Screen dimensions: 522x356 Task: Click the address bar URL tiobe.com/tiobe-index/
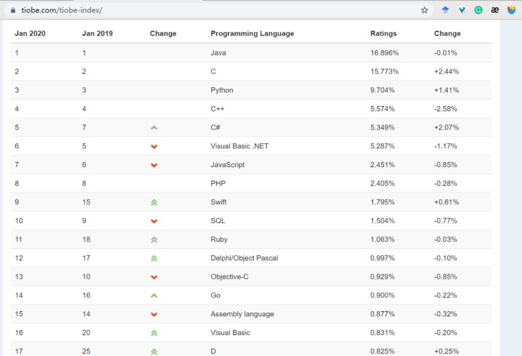[x=61, y=10]
